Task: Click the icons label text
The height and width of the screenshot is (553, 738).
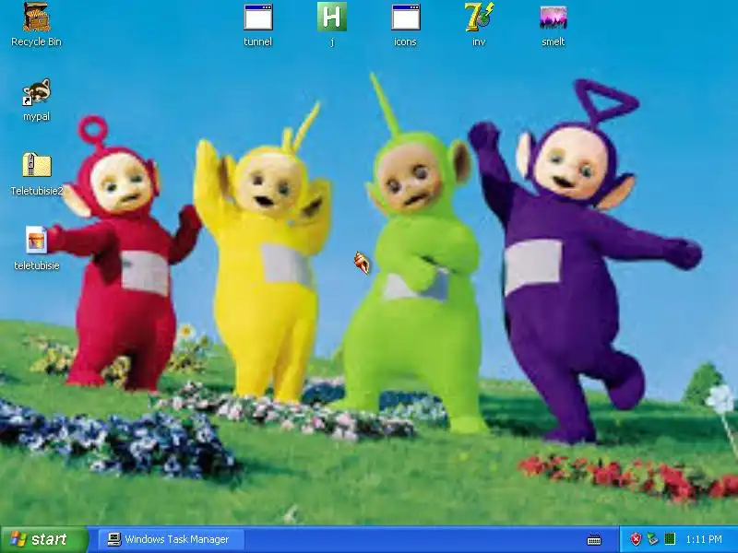Action: point(405,41)
